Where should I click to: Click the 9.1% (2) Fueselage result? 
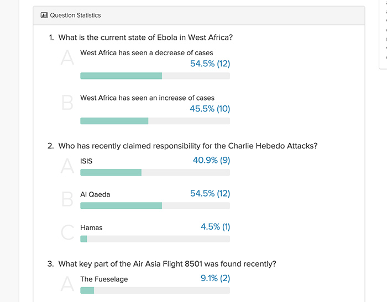[215, 278]
